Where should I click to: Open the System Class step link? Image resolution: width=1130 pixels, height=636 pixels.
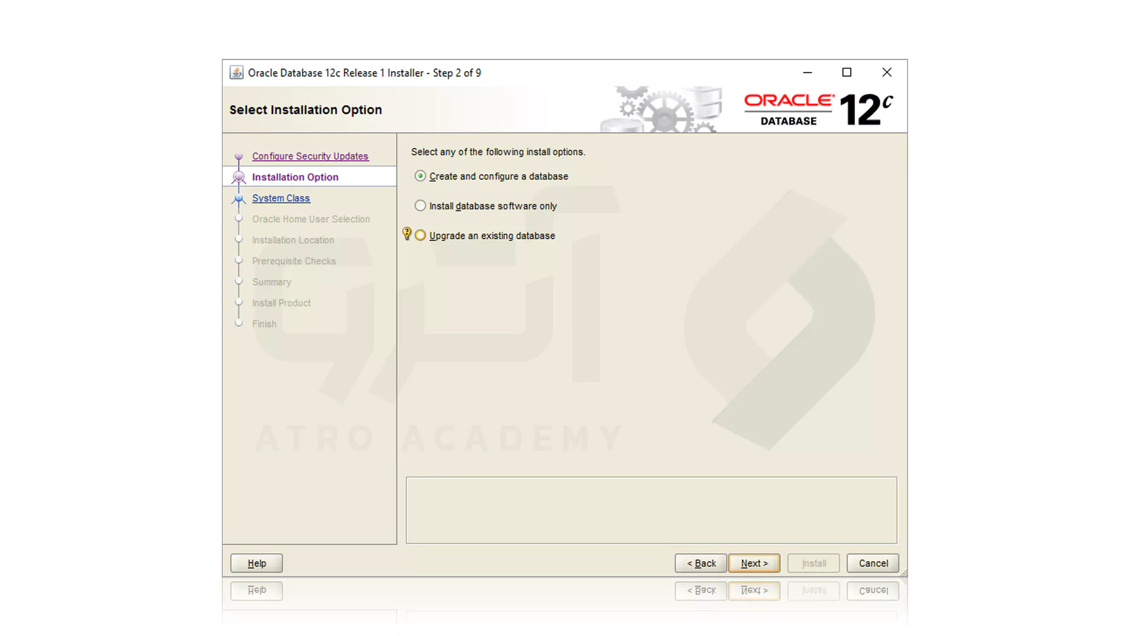(x=281, y=198)
